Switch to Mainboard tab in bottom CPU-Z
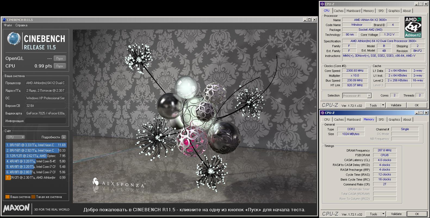 [354, 120]
